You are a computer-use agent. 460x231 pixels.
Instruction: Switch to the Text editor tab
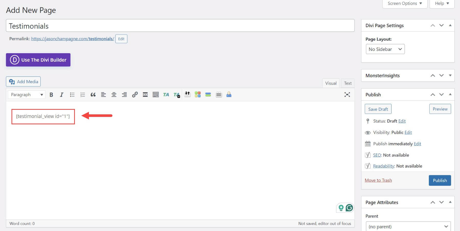[348, 83]
